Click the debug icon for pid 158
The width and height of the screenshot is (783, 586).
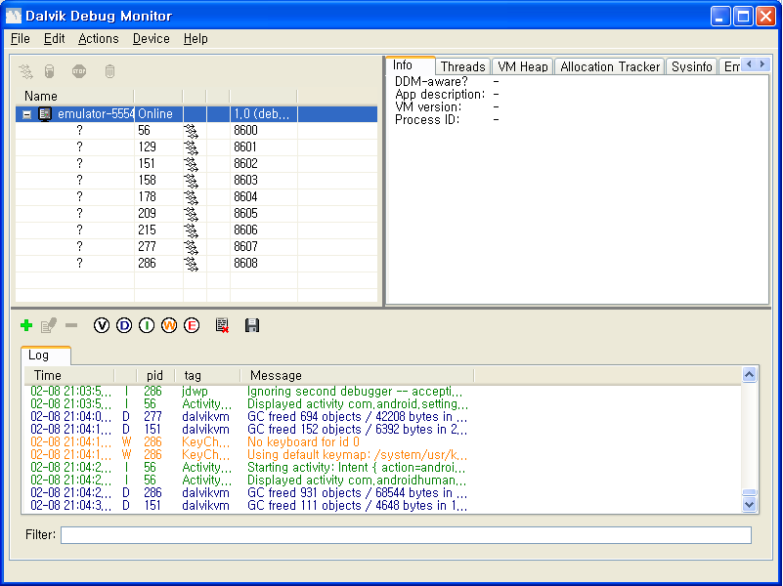click(191, 180)
